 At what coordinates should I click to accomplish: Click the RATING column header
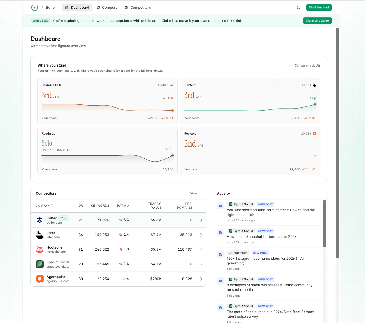(x=123, y=206)
